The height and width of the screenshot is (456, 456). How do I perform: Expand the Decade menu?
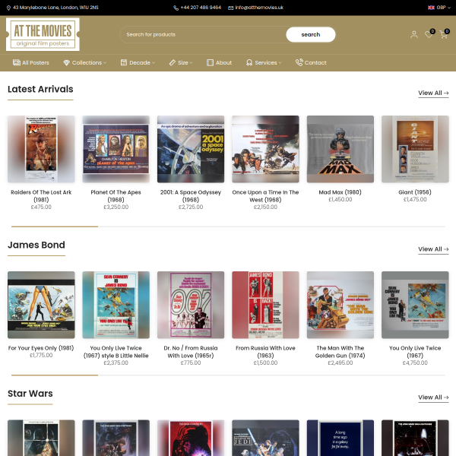coord(138,62)
